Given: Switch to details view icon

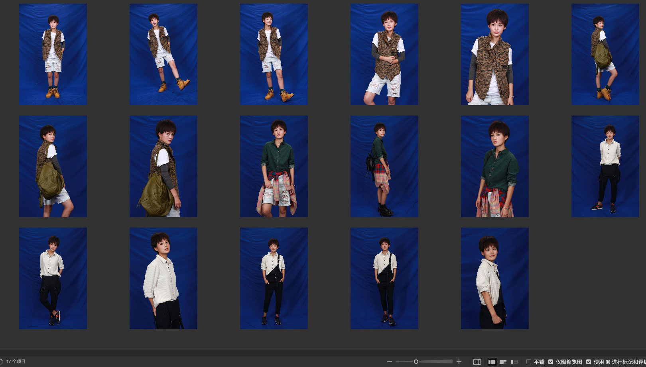Looking at the screenshot, I should click(503, 362).
